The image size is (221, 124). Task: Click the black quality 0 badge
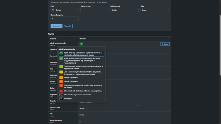coord(61,99)
